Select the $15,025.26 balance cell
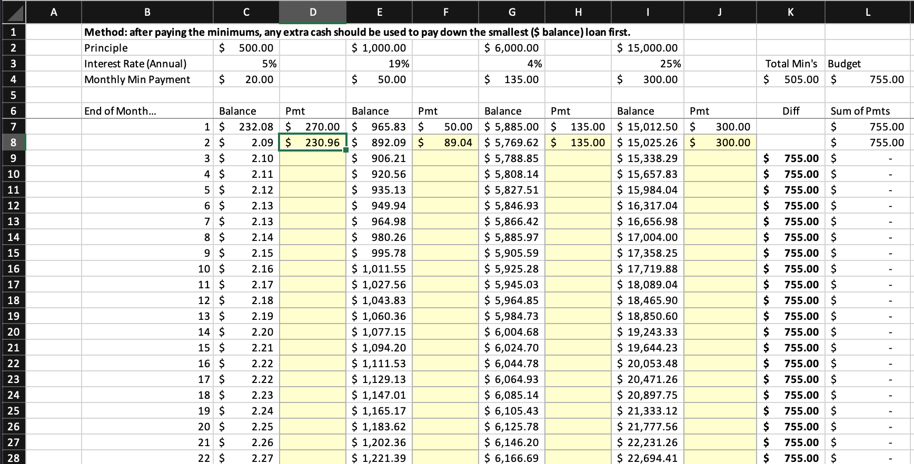The image size is (914, 464). click(x=648, y=143)
